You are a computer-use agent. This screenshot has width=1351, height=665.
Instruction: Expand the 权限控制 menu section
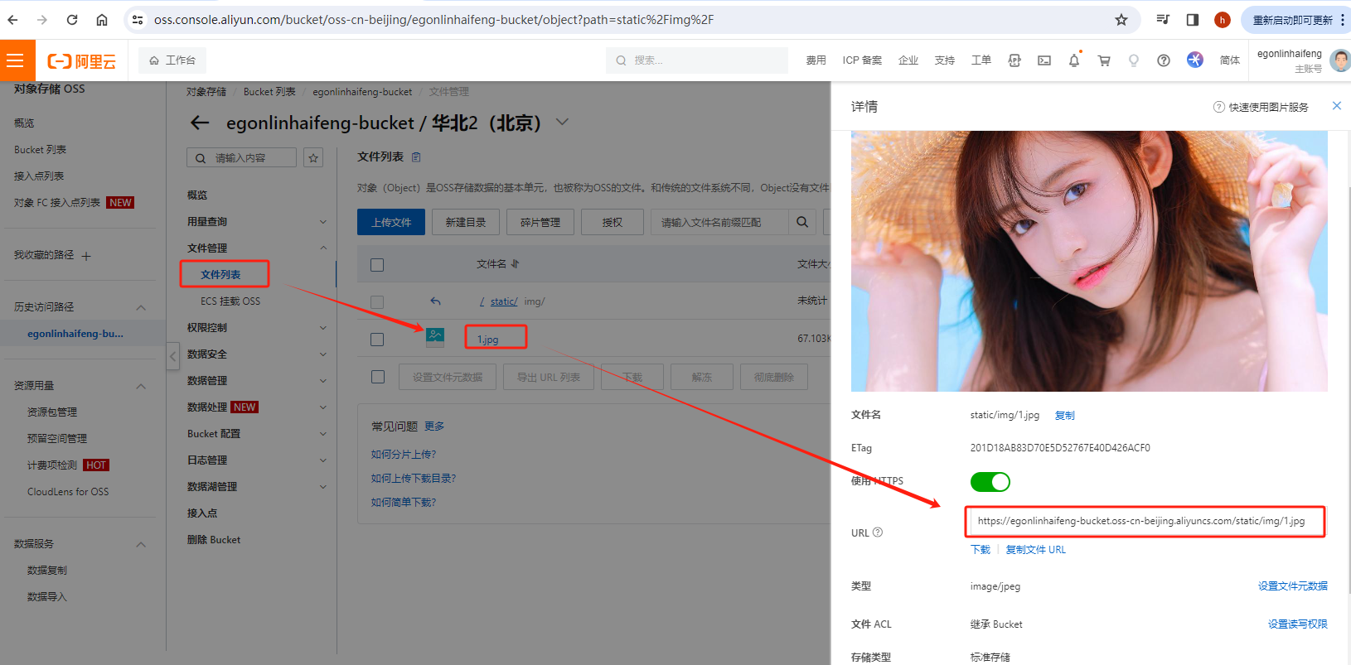pos(257,328)
